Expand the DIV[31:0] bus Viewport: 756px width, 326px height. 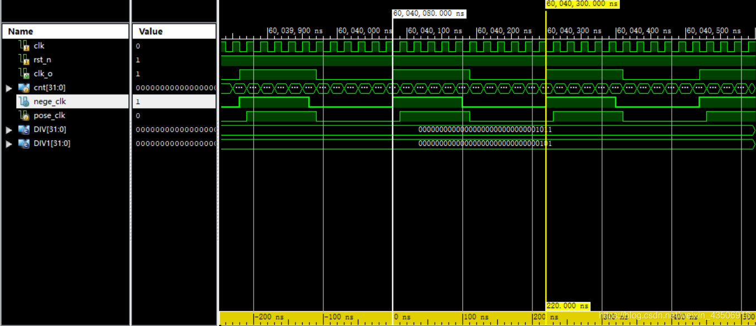coord(8,130)
